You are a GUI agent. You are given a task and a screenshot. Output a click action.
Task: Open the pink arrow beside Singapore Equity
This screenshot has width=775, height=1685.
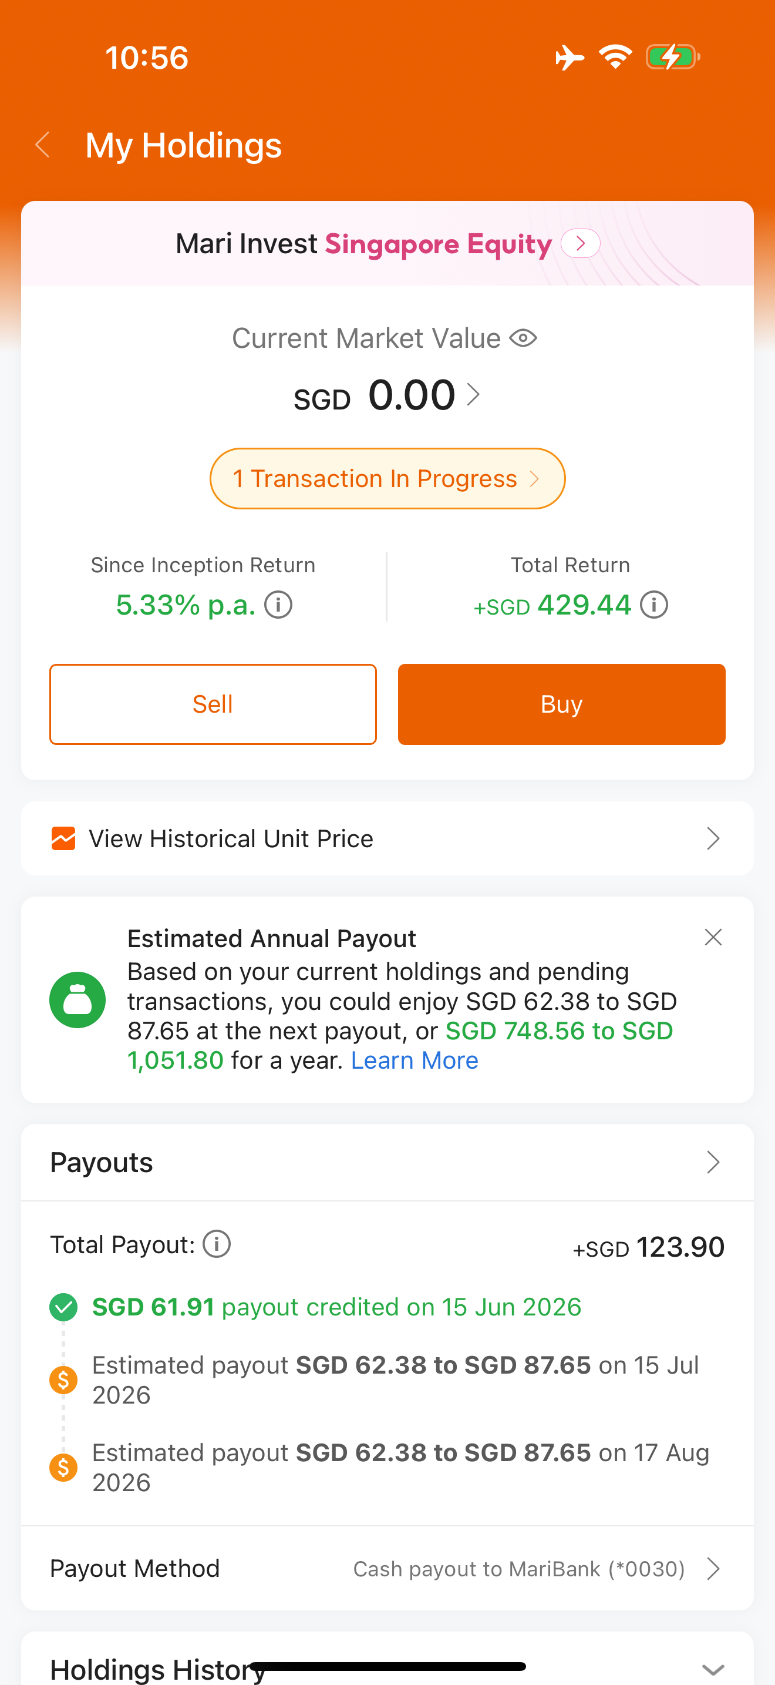(x=580, y=243)
